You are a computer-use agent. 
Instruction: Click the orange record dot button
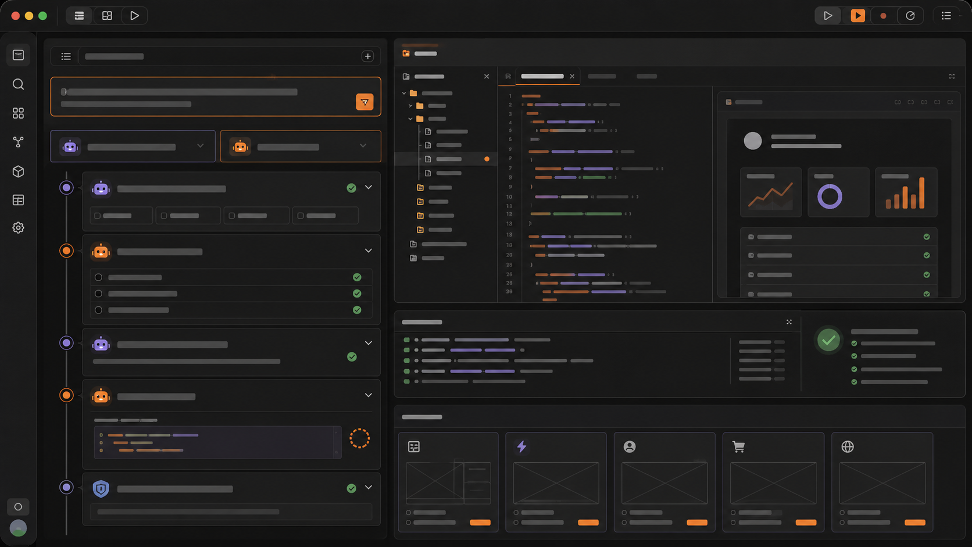coord(883,16)
